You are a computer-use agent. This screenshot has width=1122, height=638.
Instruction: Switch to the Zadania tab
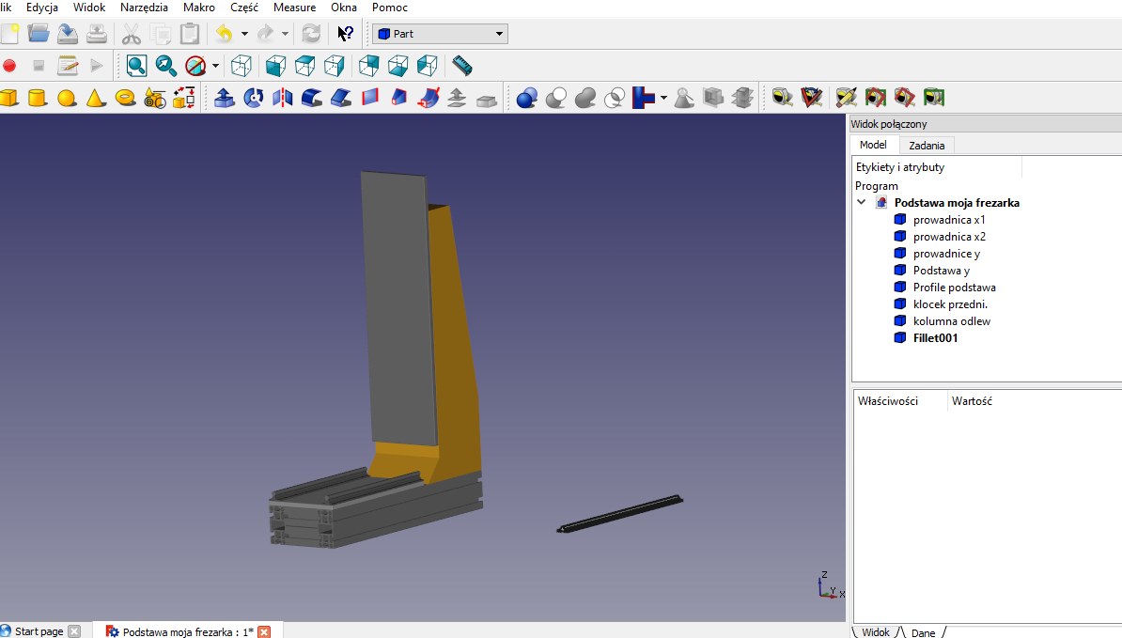(927, 146)
